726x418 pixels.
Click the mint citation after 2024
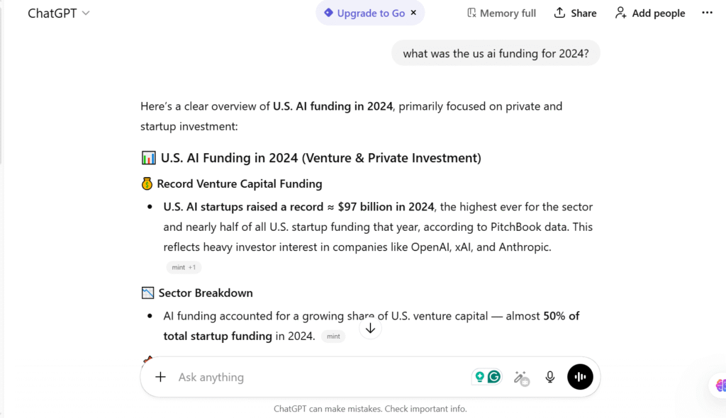pyautogui.click(x=333, y=336)
